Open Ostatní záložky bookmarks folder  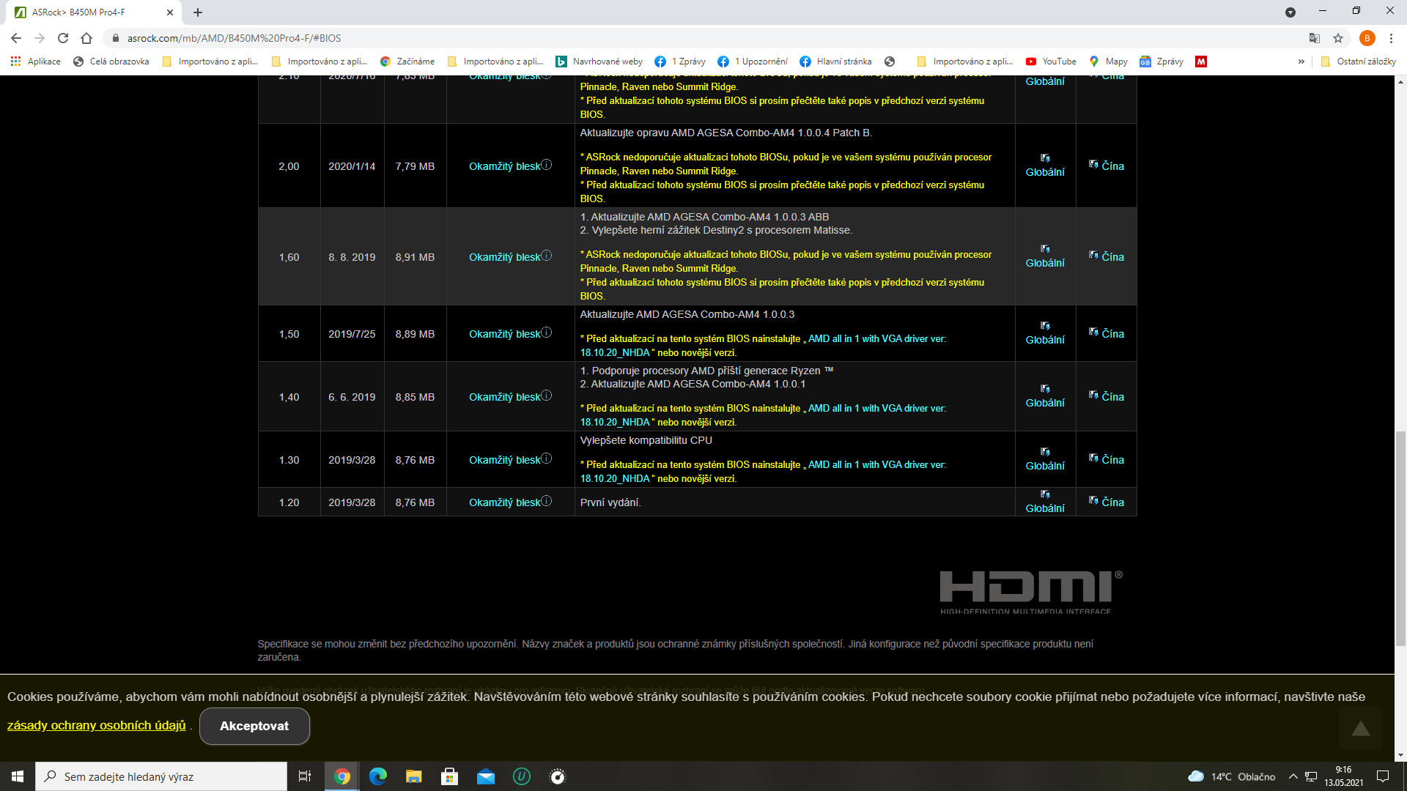(x=1358, y=62)
